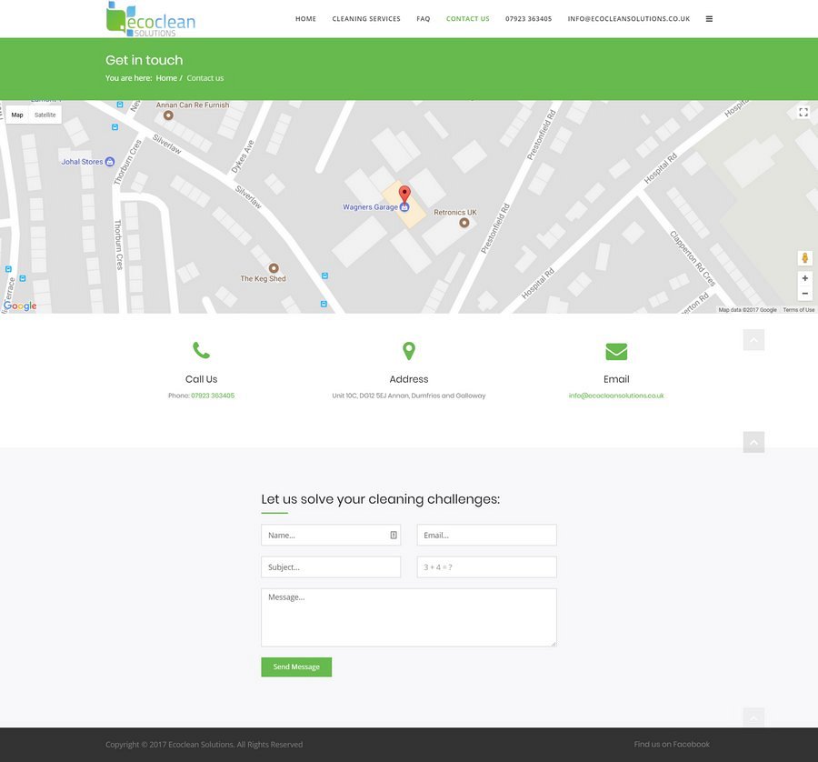Viewport: 818px width, 762px height.
Task: Open the Find us on Facebook link
Action: click(672, 744)
